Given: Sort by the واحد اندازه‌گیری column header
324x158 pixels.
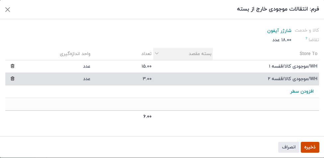Looking at the screenshot, I should coord(75,53).
